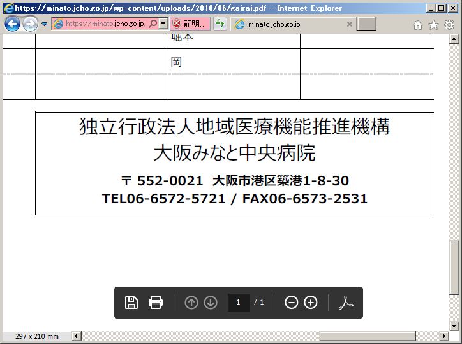462x344 pixels.
Task: Close the Internet Explorer window
Action: pos(452,8)
